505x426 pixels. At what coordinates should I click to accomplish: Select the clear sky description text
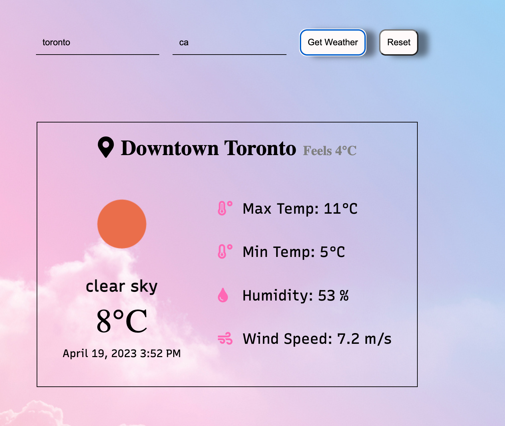(122, 286)
